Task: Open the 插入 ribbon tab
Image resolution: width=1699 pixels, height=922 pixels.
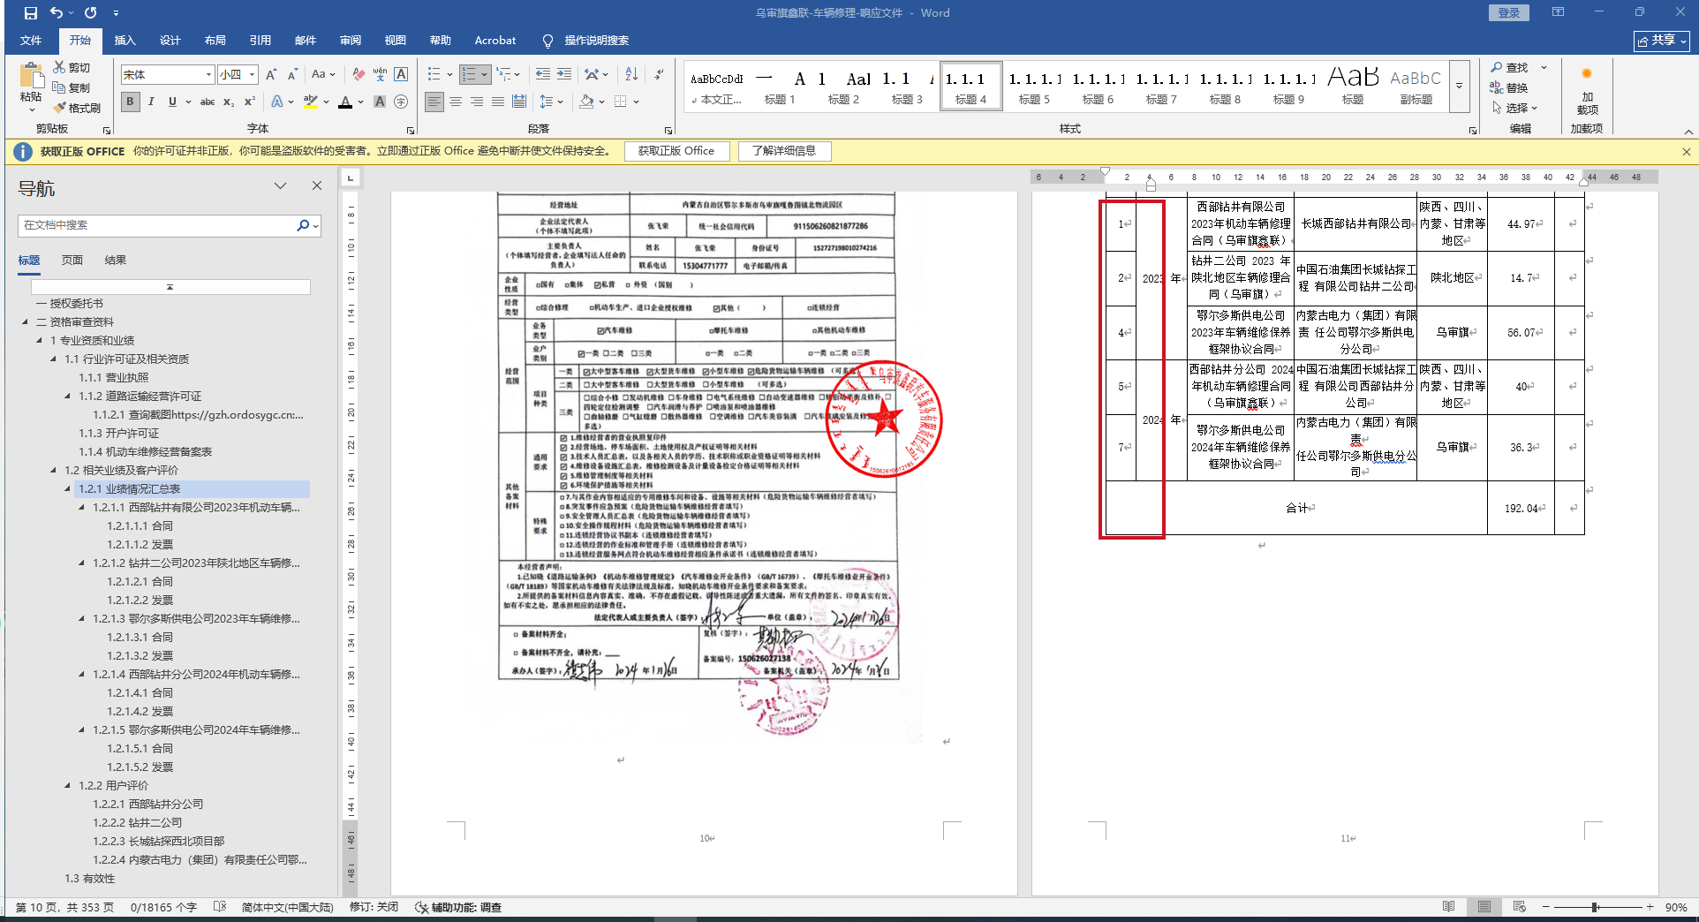Action: (125, 41)
